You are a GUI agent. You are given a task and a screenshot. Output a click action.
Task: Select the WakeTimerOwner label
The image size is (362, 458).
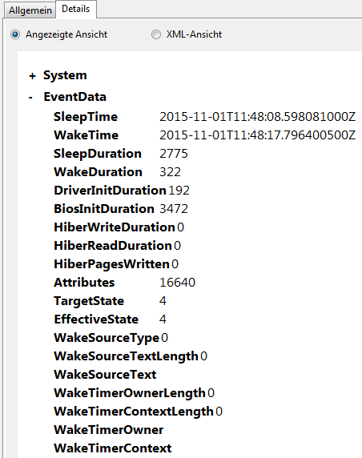[x=109, y=430]
